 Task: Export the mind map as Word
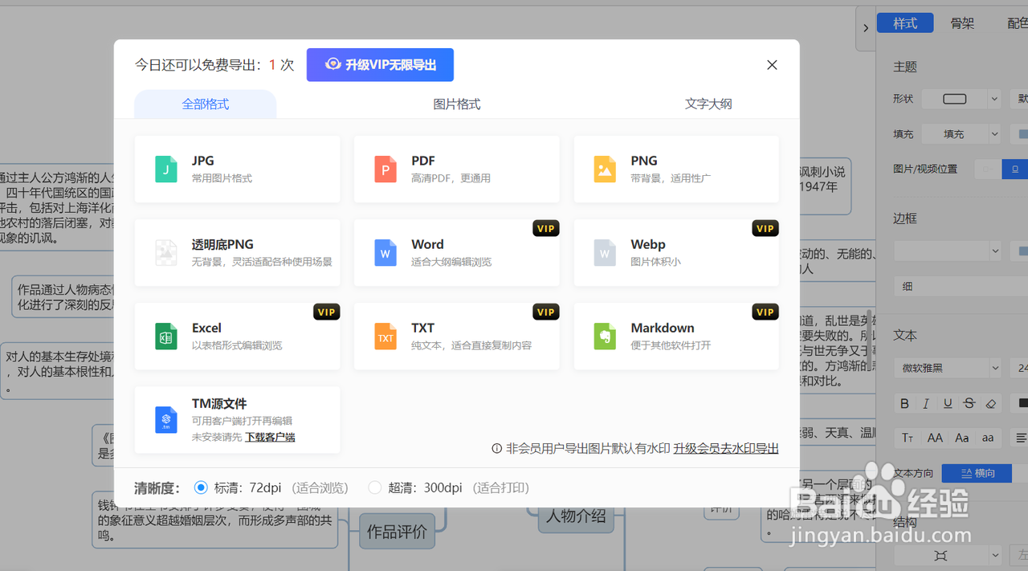point(456,252)
